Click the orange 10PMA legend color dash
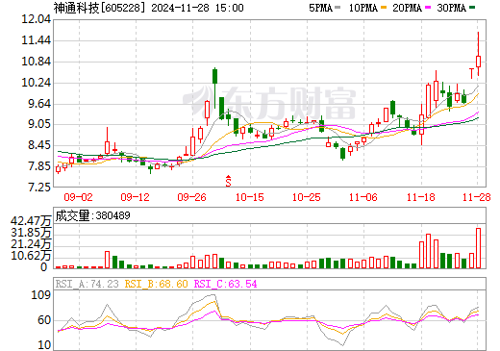500x351 pixels. [x=384, y=7]
